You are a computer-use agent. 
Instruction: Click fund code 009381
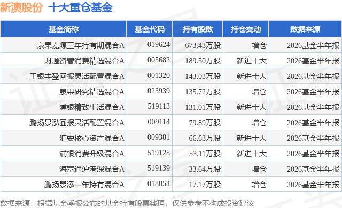point(159,137)
